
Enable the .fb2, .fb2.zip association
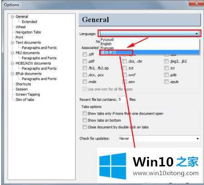click(85, 68)
